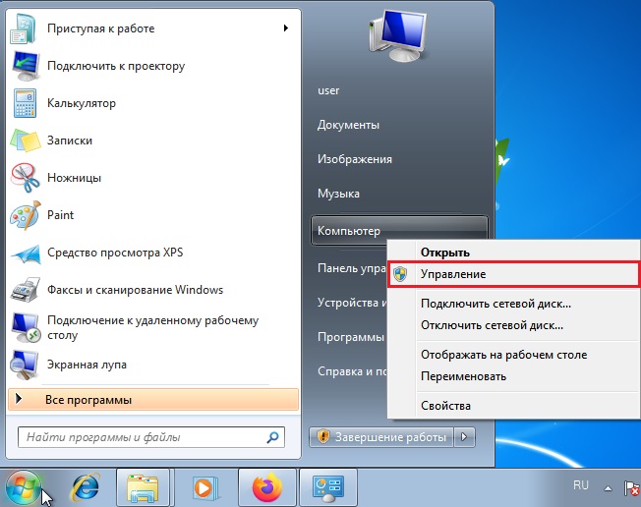Open the shutdown options arrow
This screenshot has width=641, height=507.
tap(464, 437)
